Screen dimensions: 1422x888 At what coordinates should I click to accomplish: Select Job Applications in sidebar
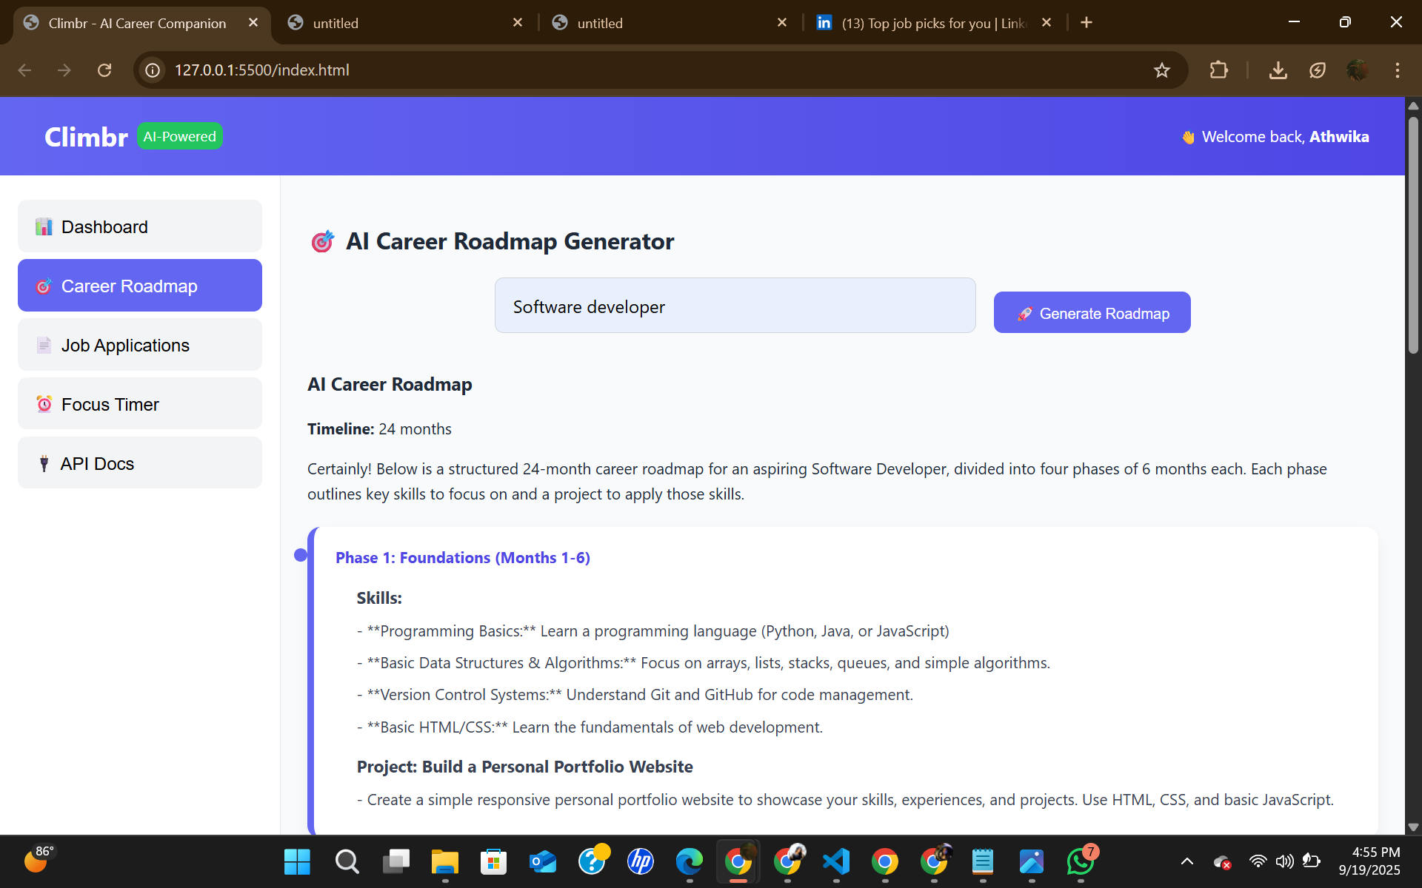pyautogui.click(x=139, y=345)
